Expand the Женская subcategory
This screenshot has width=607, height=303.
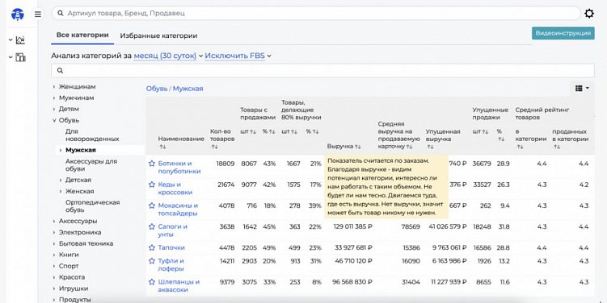point(61,192)
